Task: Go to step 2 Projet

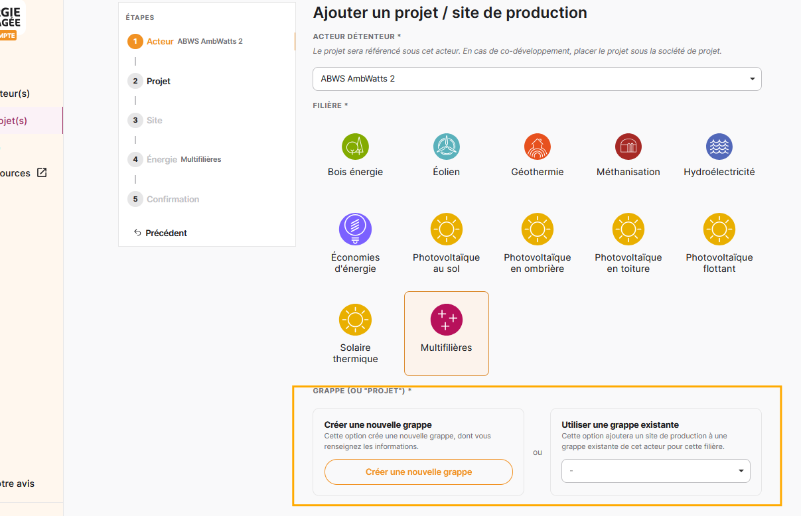Action: [x=149, y=81]
